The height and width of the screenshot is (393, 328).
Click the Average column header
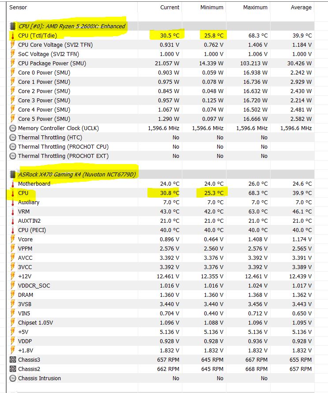coord(301,7)
